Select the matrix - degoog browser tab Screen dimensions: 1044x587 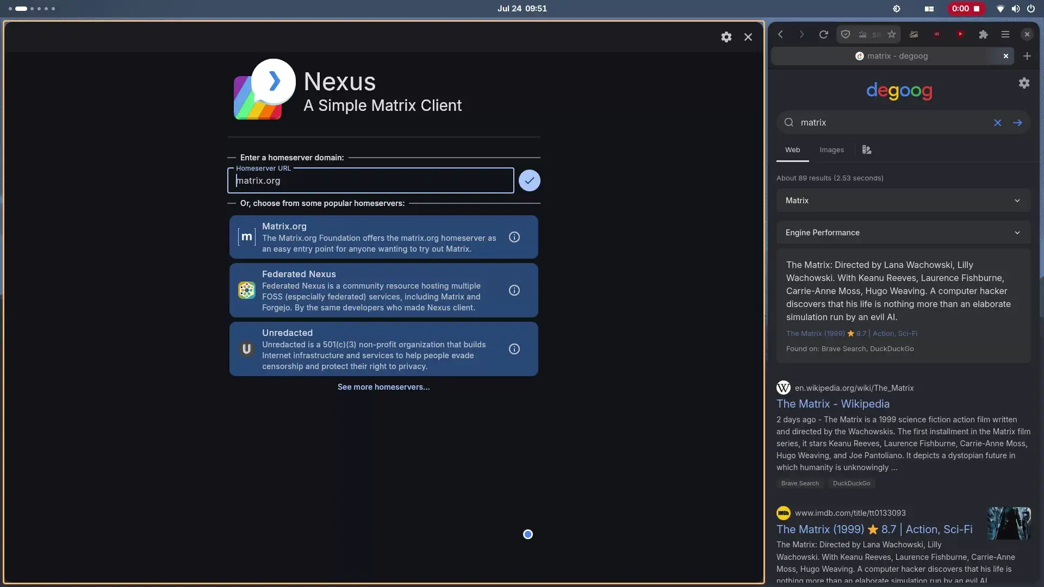892,56
